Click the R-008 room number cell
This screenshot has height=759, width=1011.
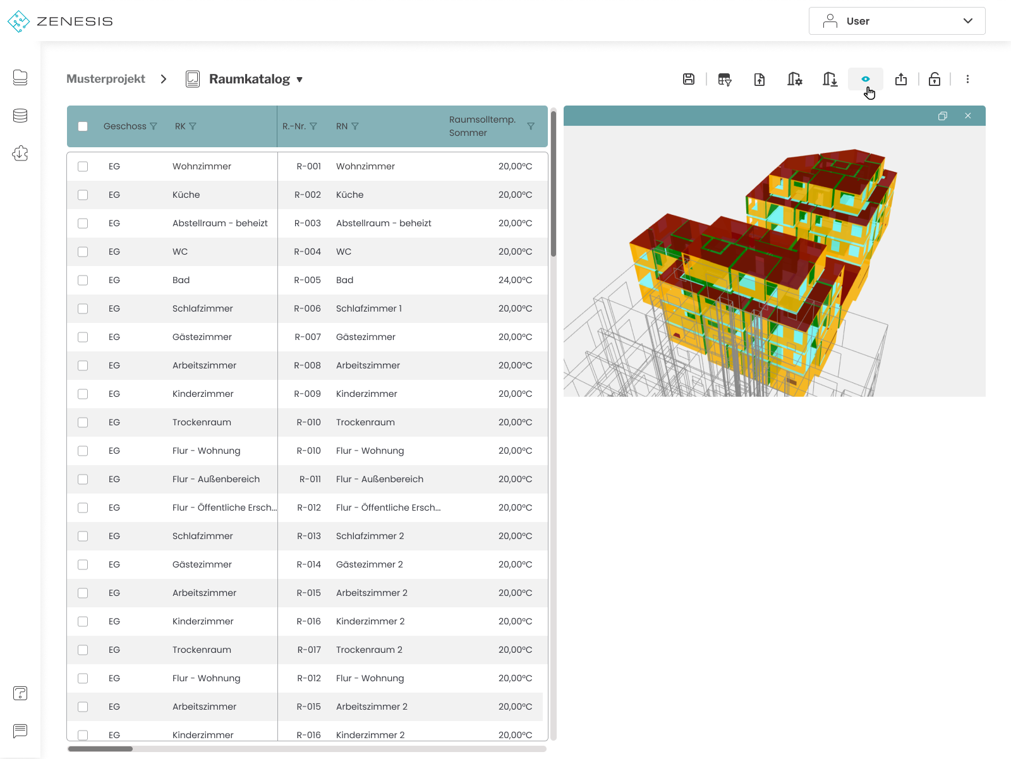[x=307, y=365]
